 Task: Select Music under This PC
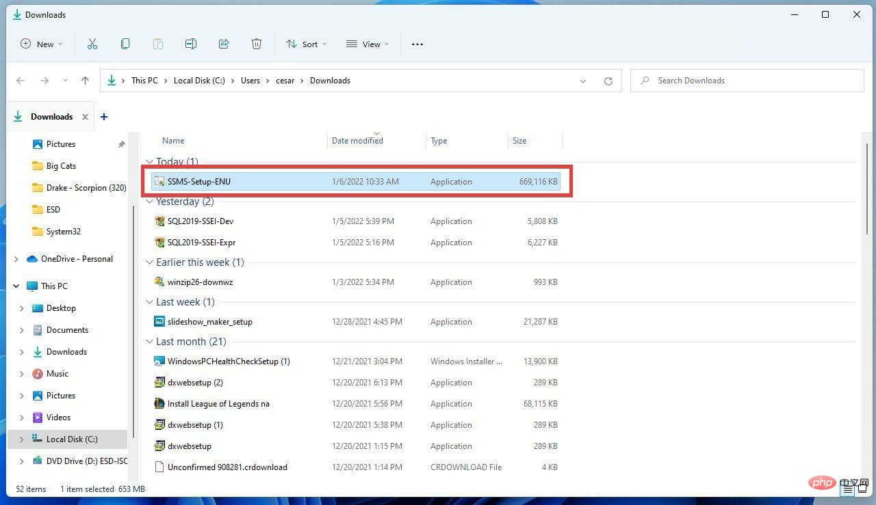[x=57, y=374]
